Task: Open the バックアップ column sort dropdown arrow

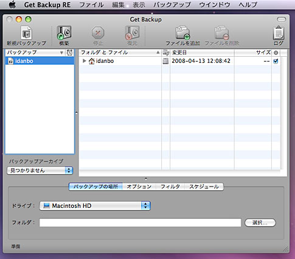Action: [61, 53]
